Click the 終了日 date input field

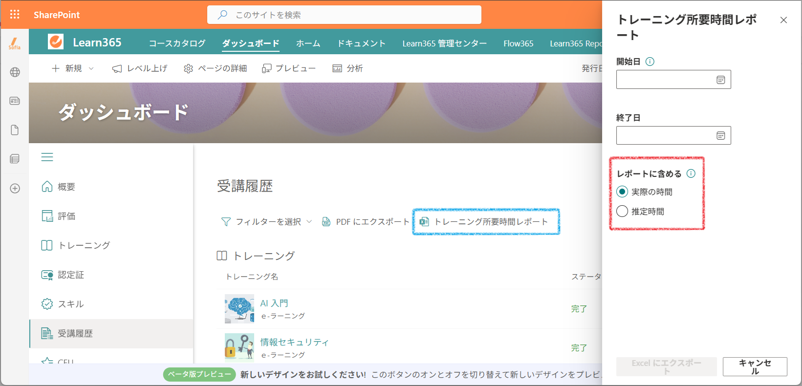pyautogui.click(x=673, y=135)
